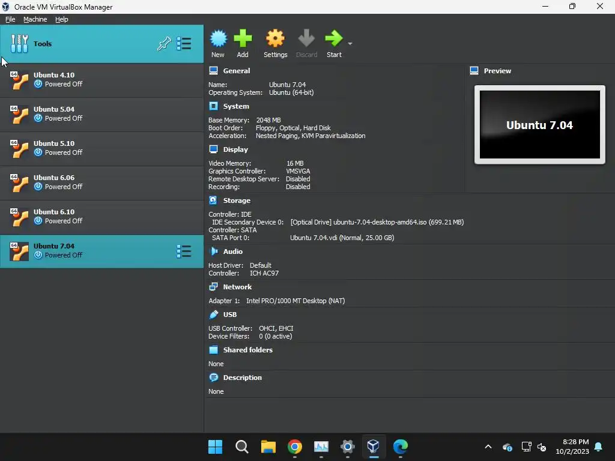Image resolution: width=615 pixels, height=461 pixels.
Task: Click the Storage section header
Action: click(x=237, y=200)
